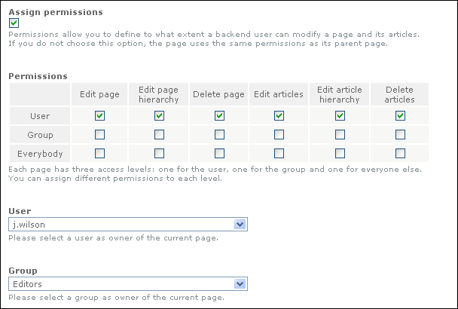Enable Everybody Edit page permission
This screenshot has height=309, width=458.
(99, 153)
